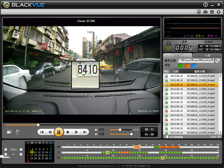Toggle the green N normal recording filter

tap(180, 66)
